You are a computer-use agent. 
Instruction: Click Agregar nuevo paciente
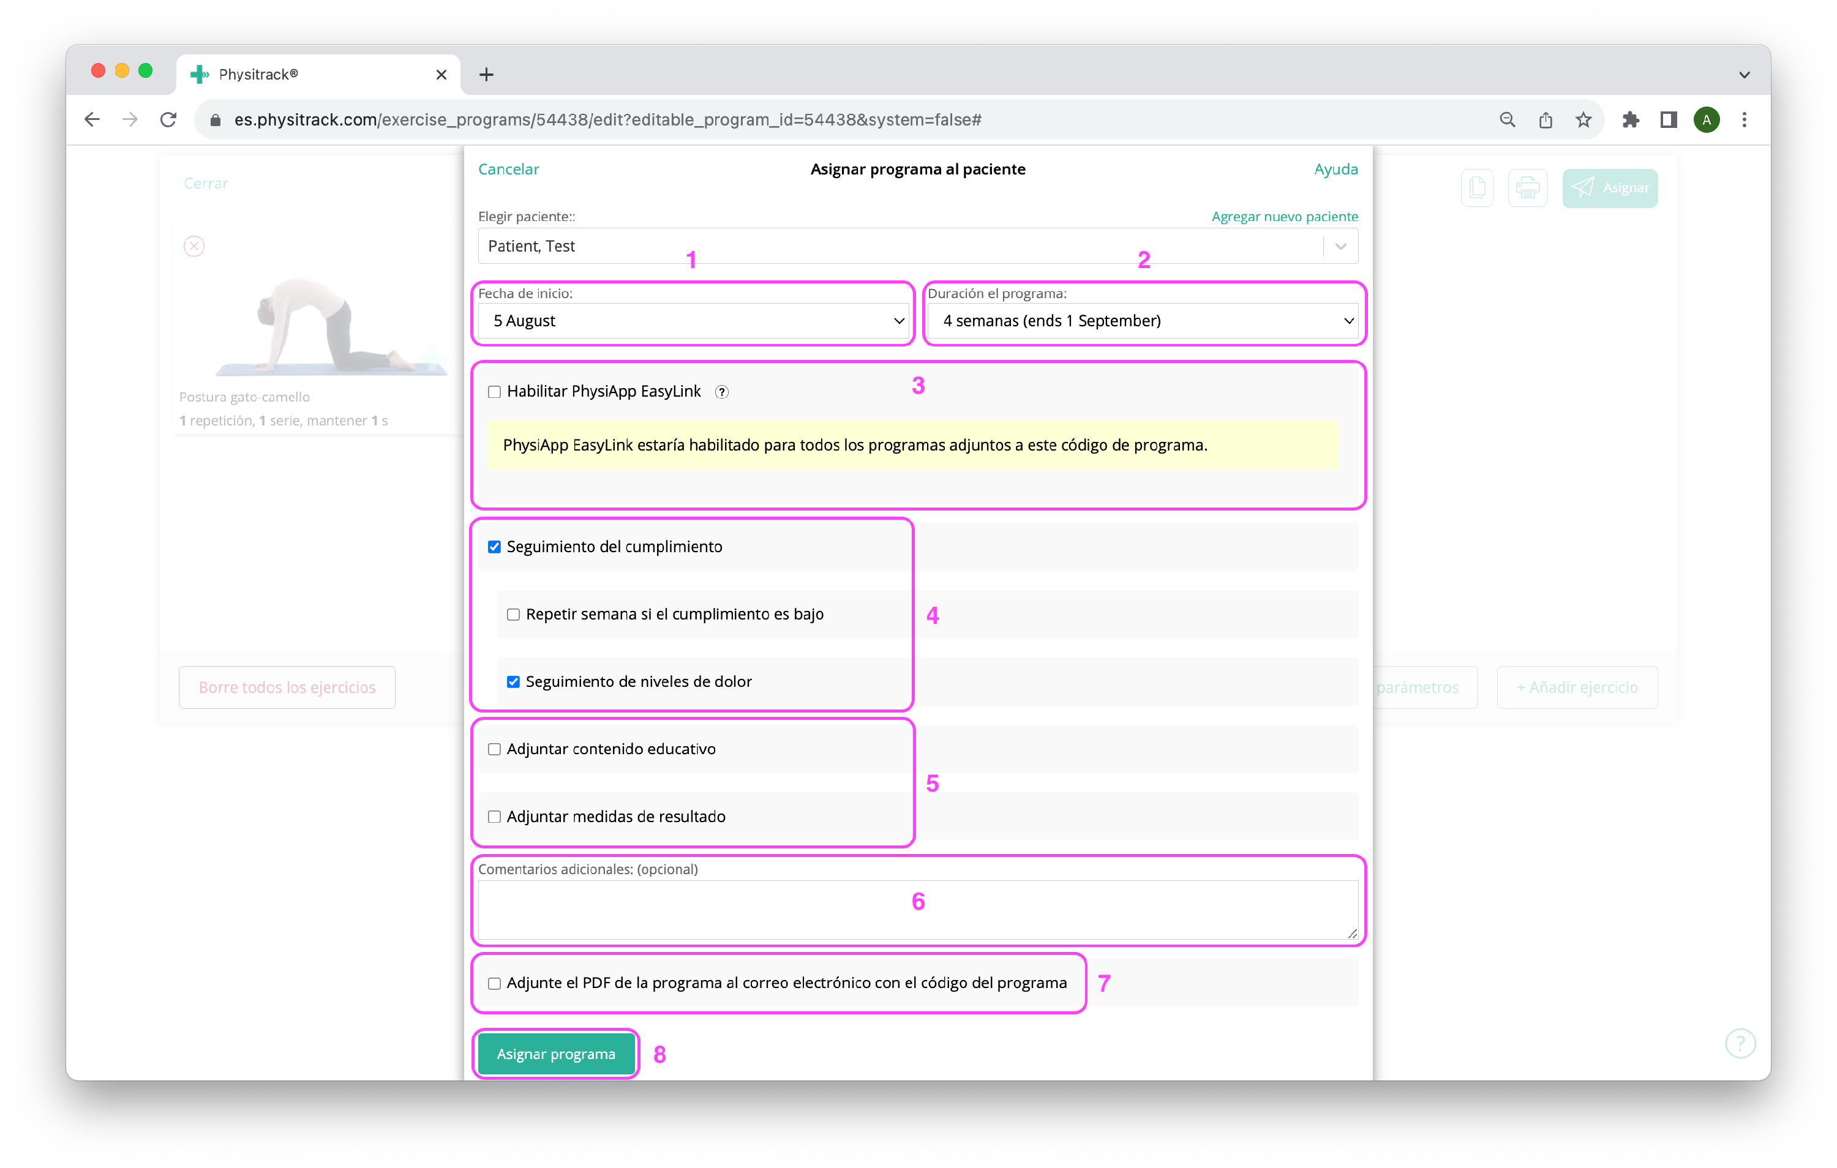tap(1285, 217)
